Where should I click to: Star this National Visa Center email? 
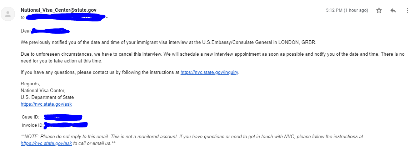[379, 10]
